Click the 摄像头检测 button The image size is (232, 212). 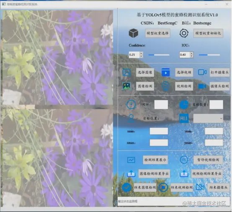(x=219, y=86)
